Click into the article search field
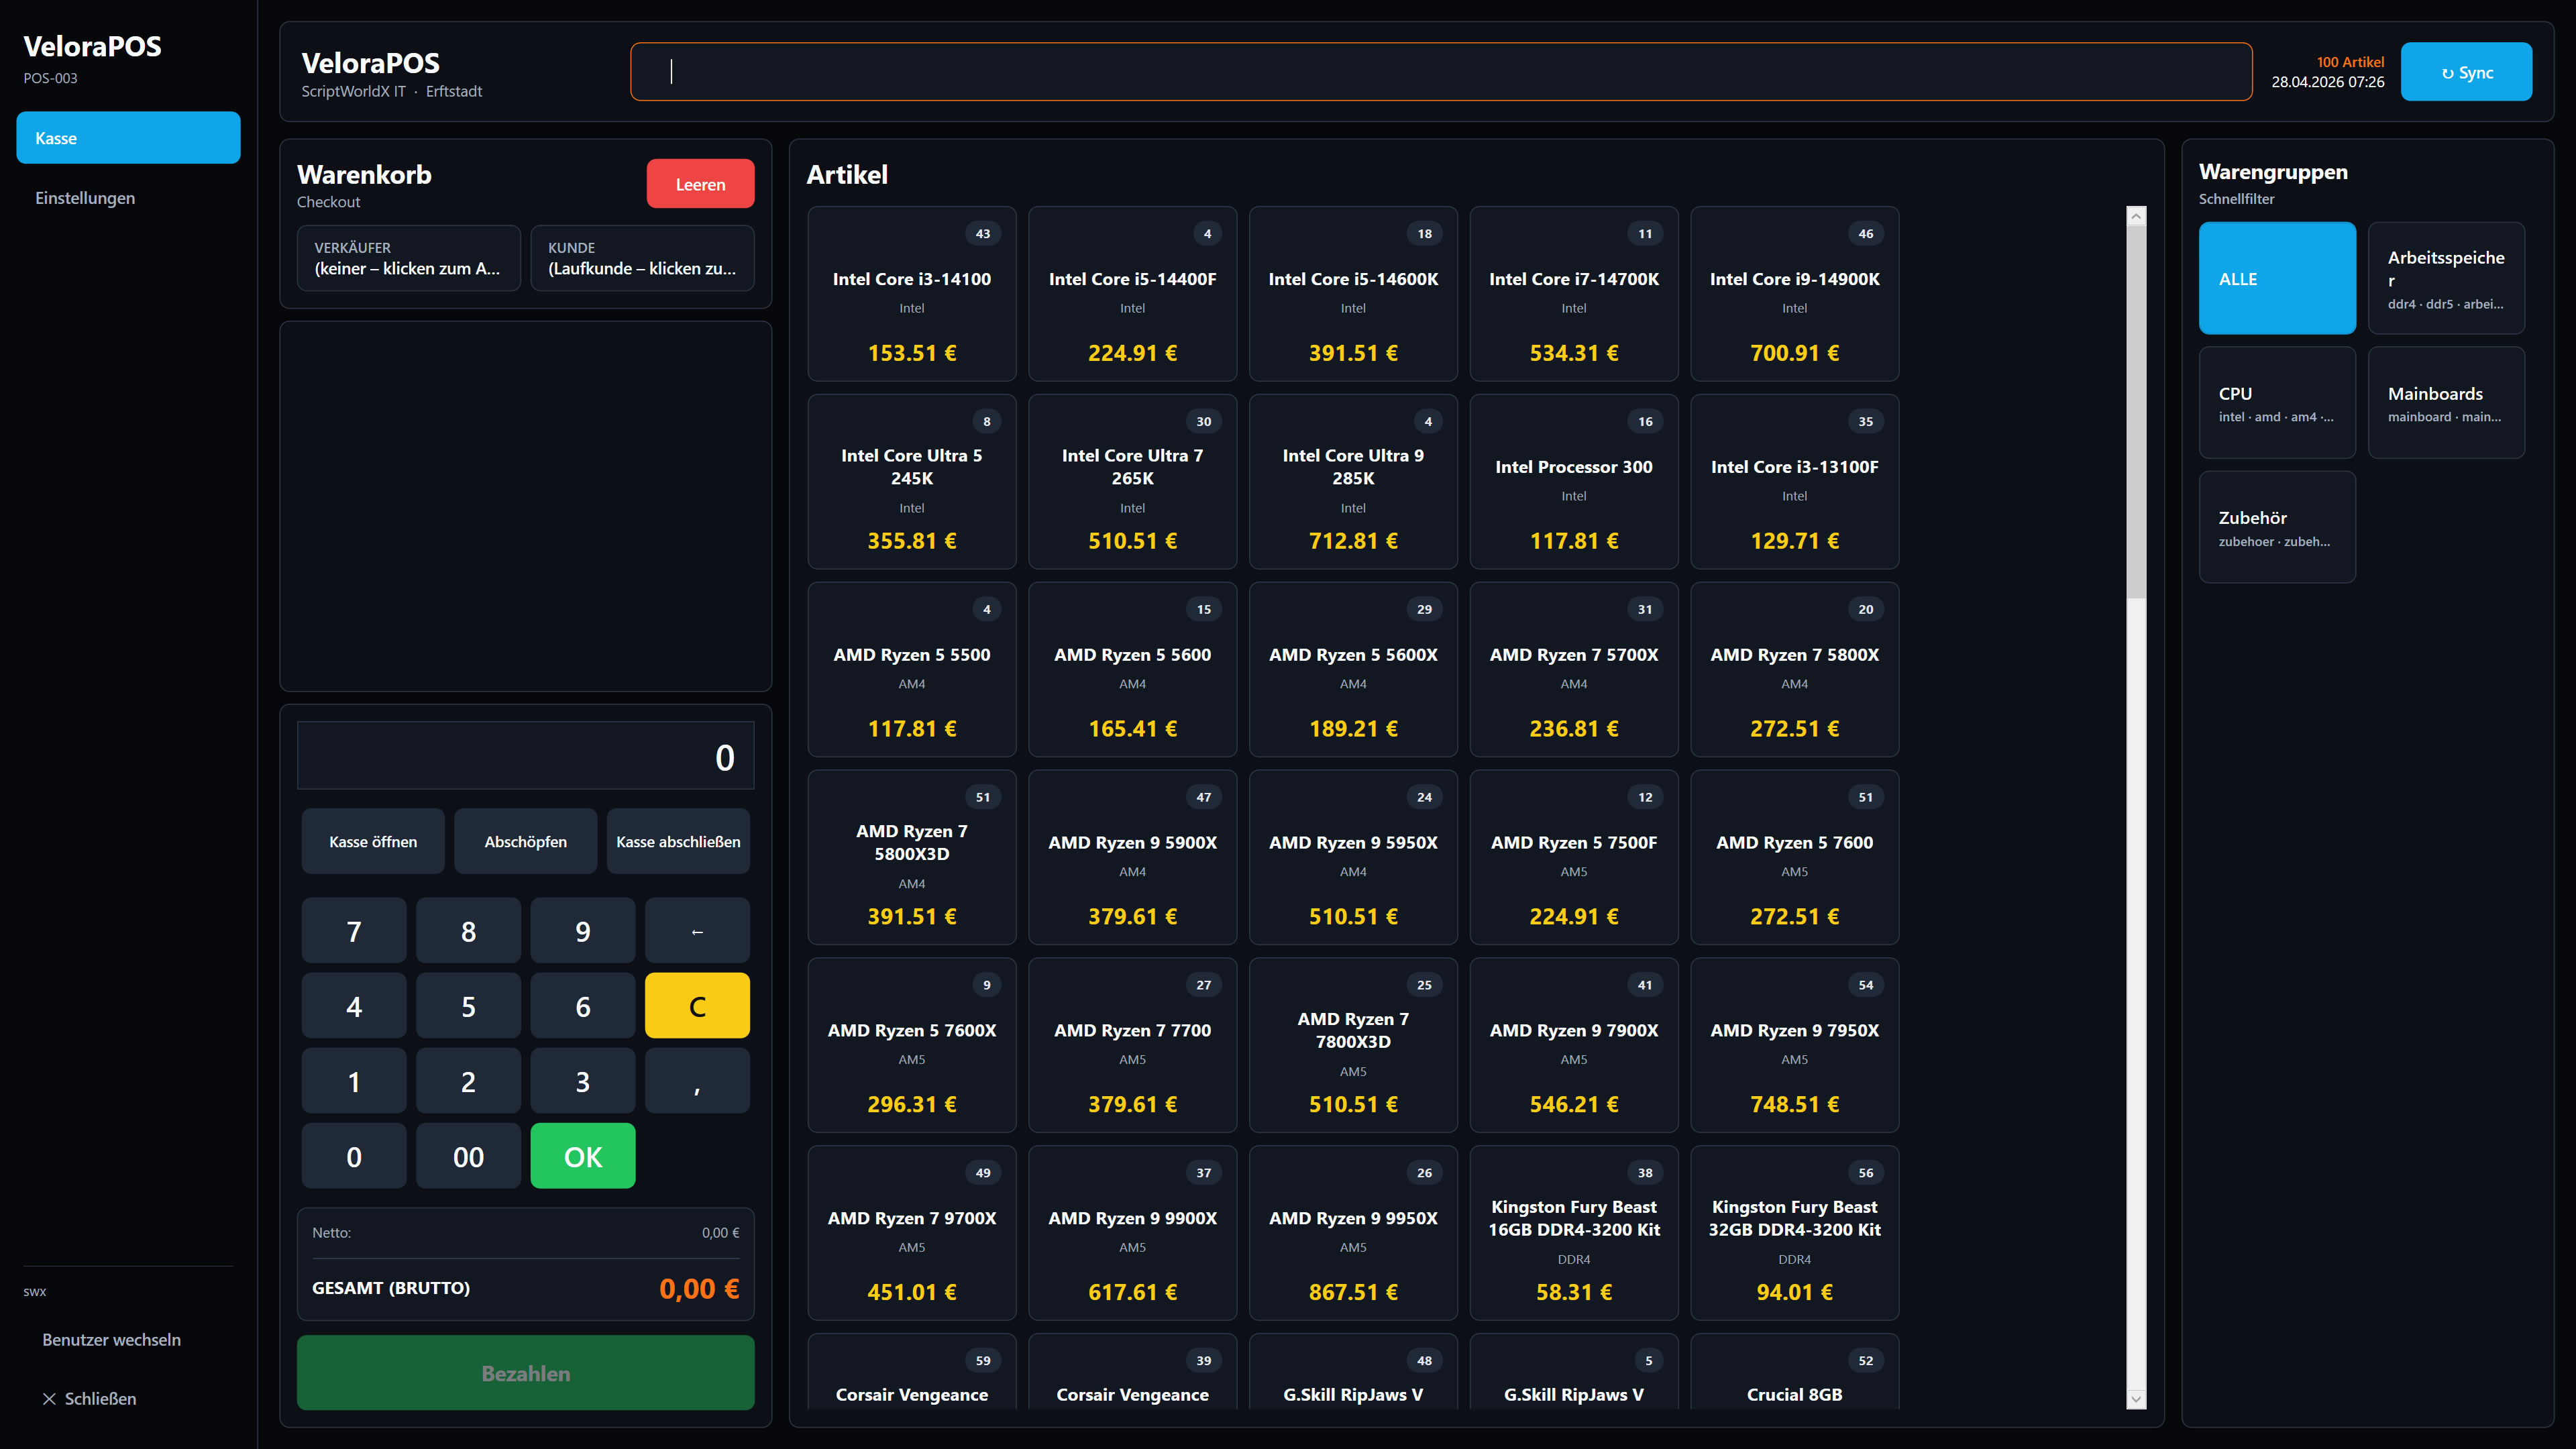Image resolution: width=2576 pixels, height=1449 pixels. (x=1441, y=71)
